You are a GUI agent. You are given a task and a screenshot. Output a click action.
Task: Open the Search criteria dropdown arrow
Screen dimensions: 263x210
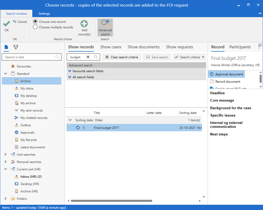pos(203,57)
